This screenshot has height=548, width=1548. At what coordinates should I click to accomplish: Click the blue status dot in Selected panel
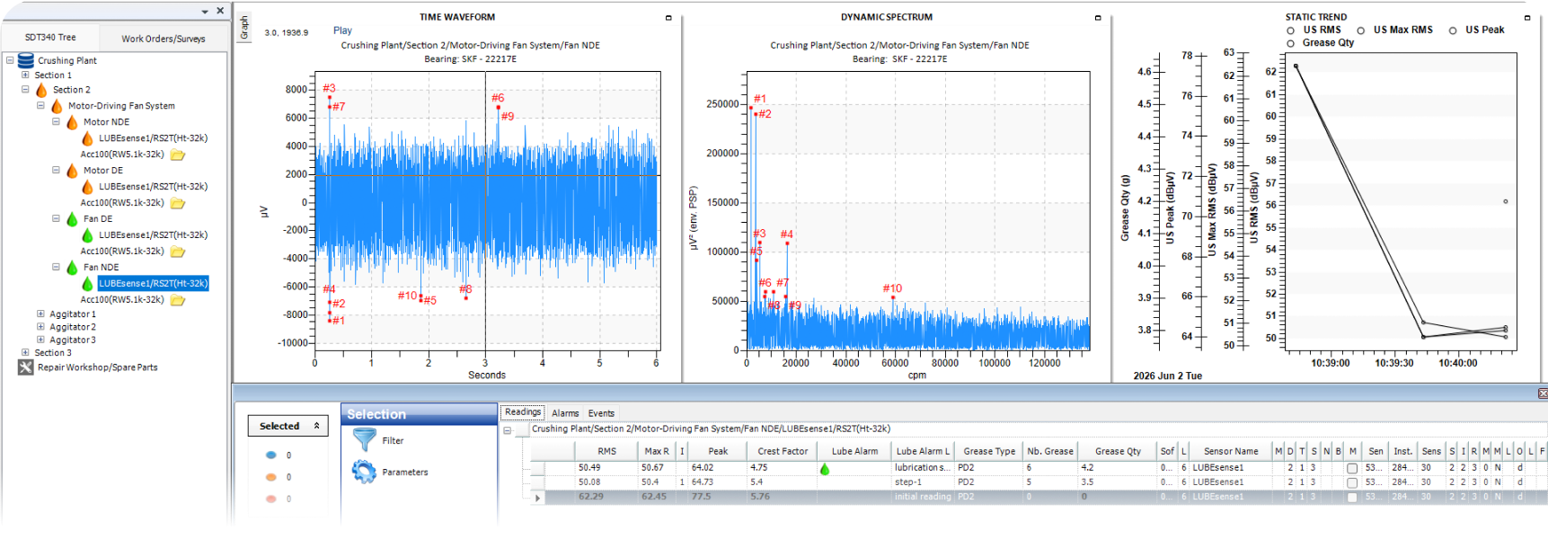271,455
